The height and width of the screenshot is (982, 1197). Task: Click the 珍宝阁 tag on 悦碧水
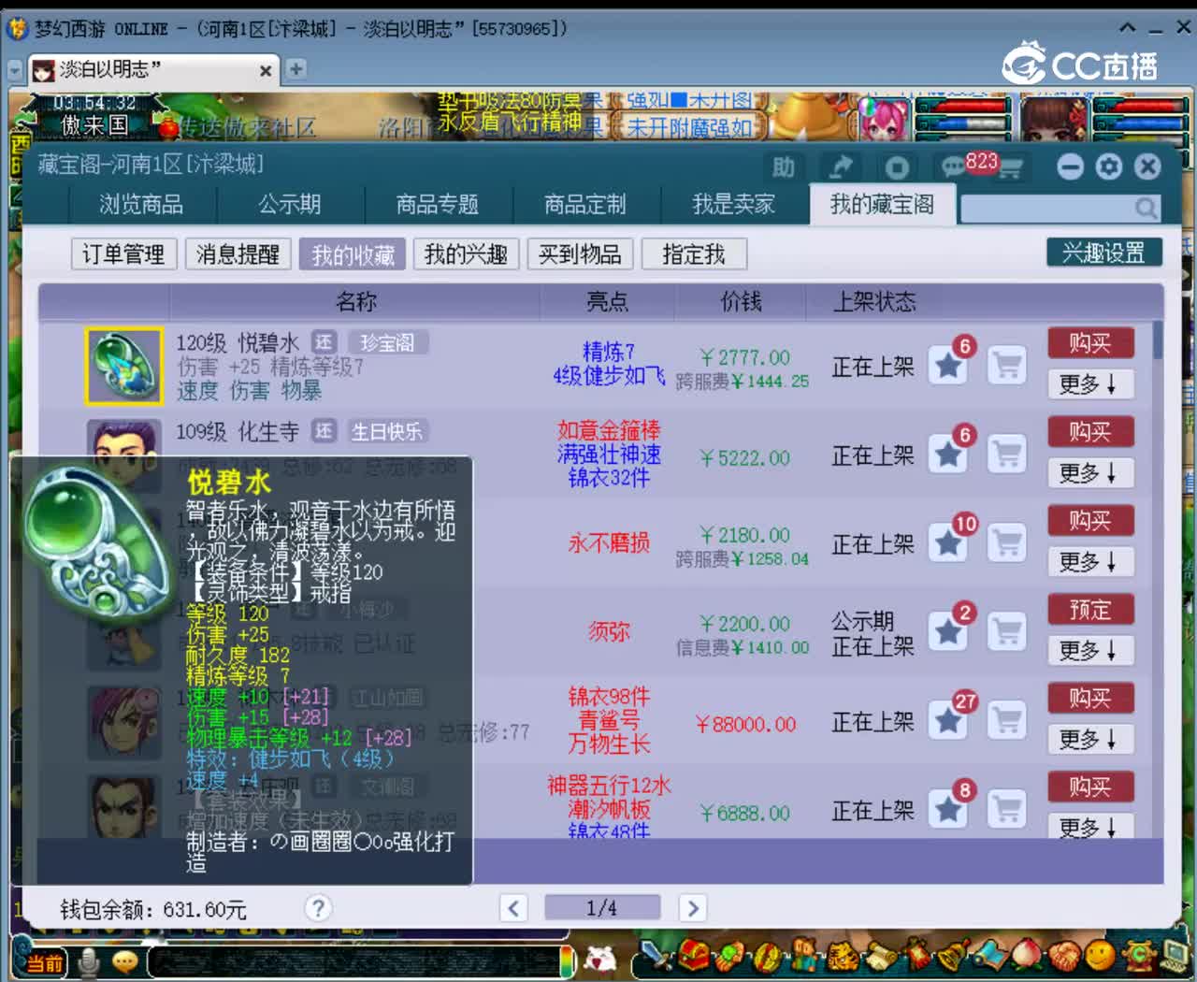coord(387,343)
